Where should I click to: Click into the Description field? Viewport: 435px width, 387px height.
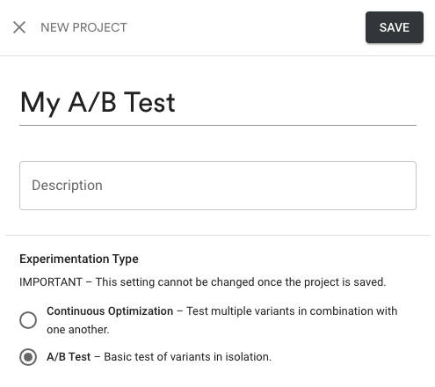tap(218, 186)
